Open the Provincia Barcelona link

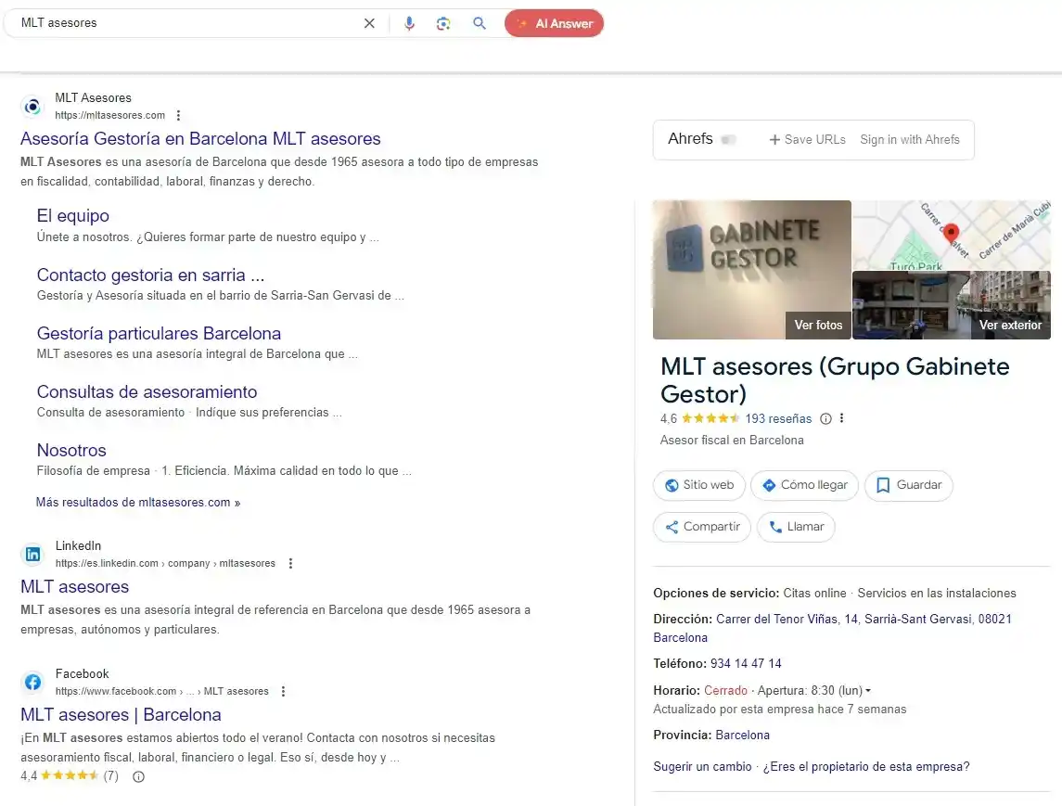[x=742, y=735]
